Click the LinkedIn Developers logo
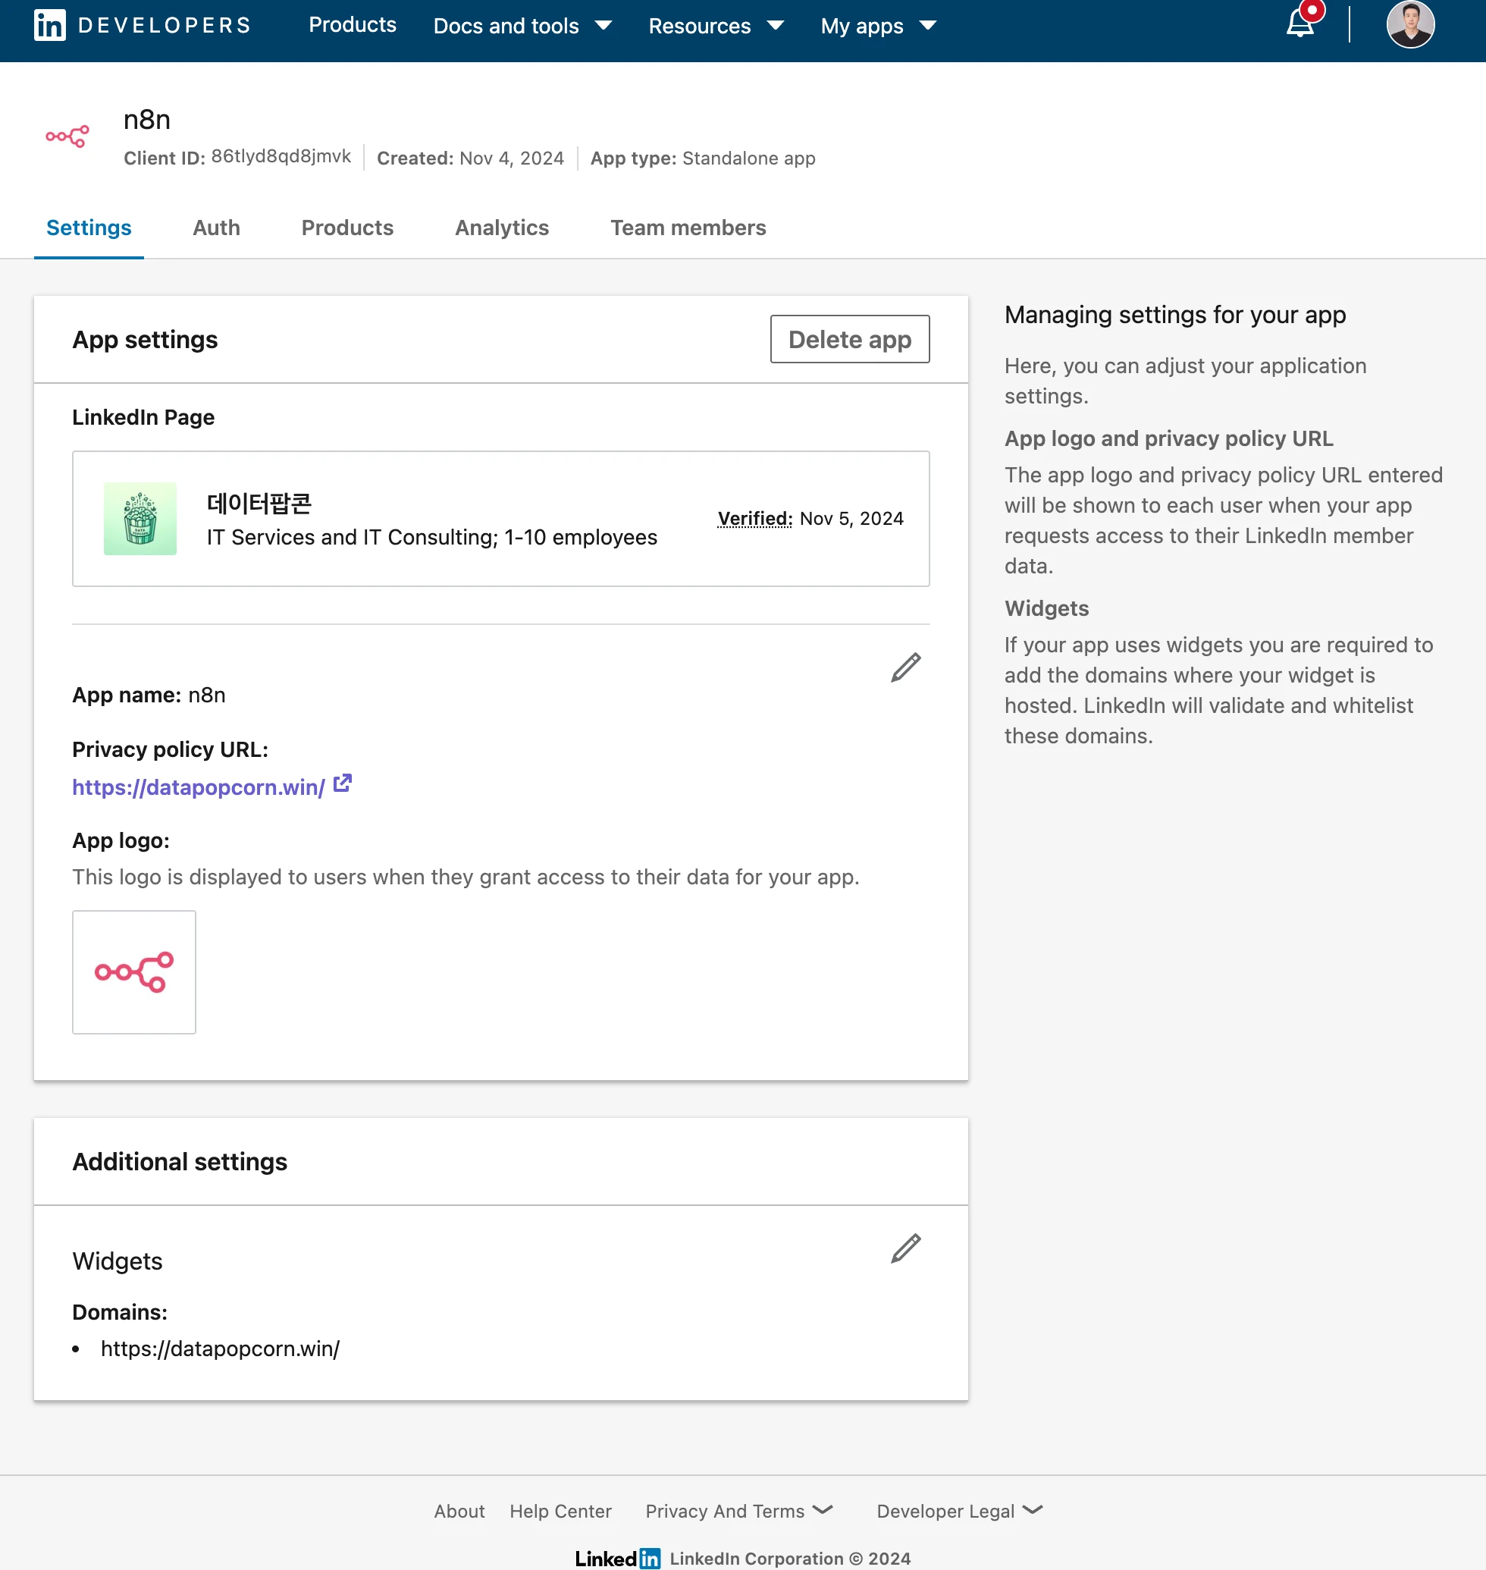 143,25
